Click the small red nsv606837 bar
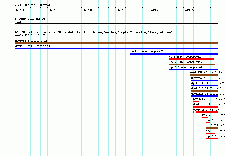Image resolution: width=225 pixels, height=156 pixels. pos(208,123)
